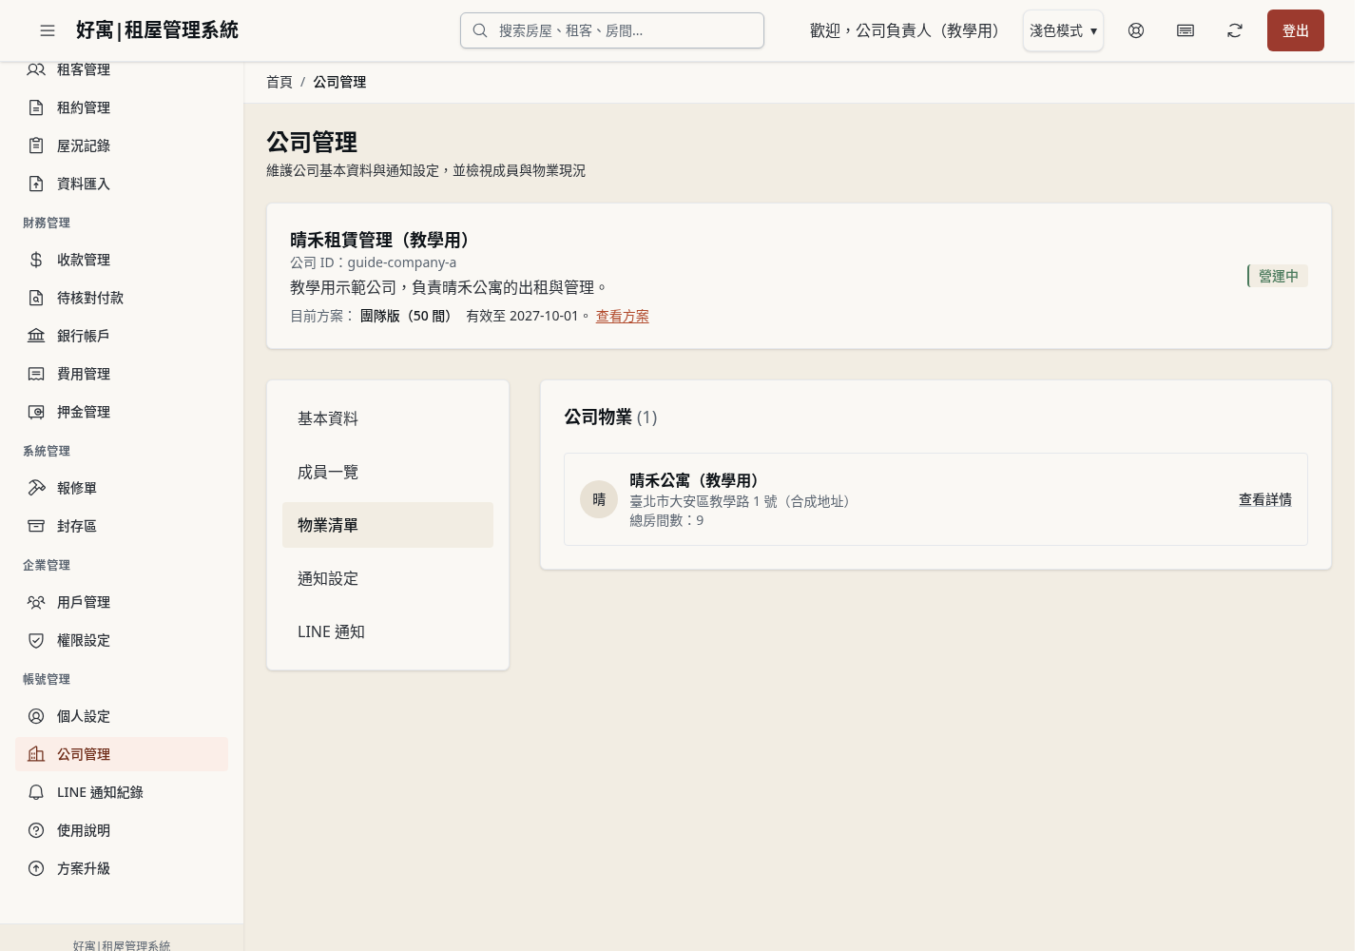Click the 晴 property avatar circle

coord(599,499)
